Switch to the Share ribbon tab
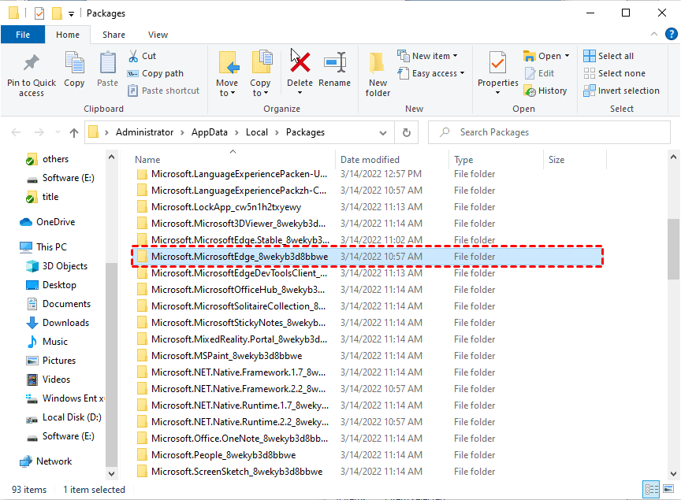681x500 pixels. coord(113,35)
